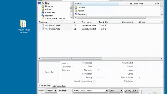Select Libraries in the folder tree
Image resolution: width=167 pixels, height=94 pixels.
pos(49,6)
